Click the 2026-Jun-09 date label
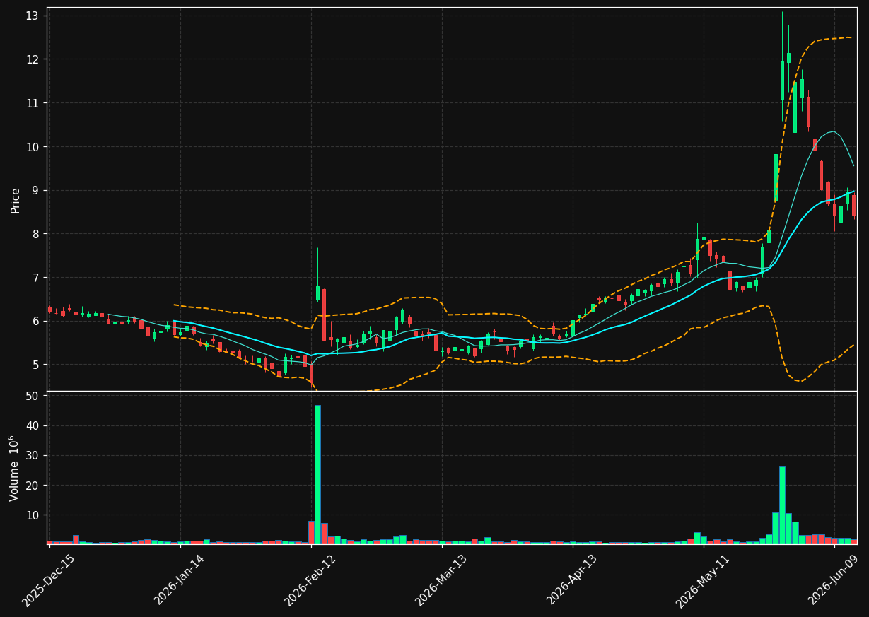The image size is (869, 617). point(833,580)
